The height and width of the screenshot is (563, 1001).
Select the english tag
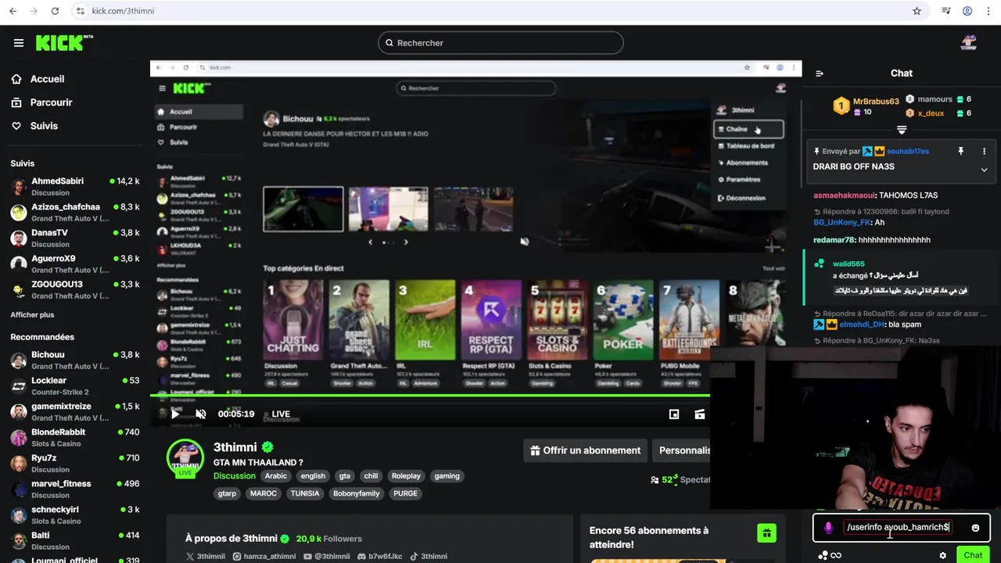coord(313,475)
